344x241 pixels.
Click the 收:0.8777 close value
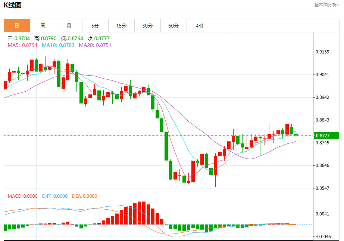click(98, 38)
